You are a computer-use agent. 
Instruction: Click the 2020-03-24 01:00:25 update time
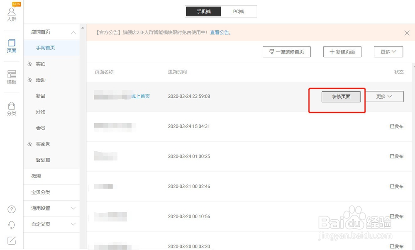[x=189, y=156]
